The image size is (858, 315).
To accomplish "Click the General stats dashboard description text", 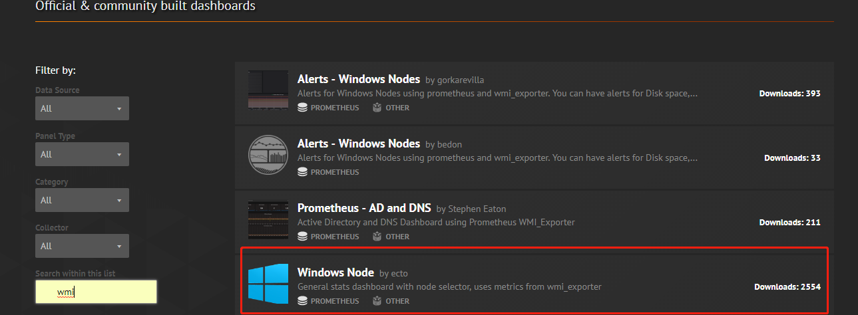I will point(449,287).
